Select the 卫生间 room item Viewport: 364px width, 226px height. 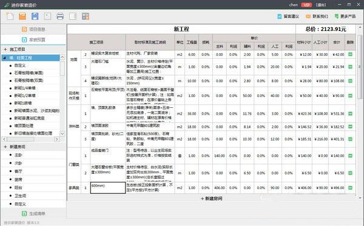pos(20,196)
